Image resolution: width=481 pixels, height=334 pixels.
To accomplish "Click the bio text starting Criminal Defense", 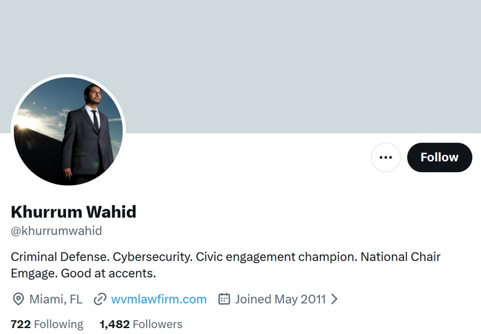I will click(x=225, y=265).
